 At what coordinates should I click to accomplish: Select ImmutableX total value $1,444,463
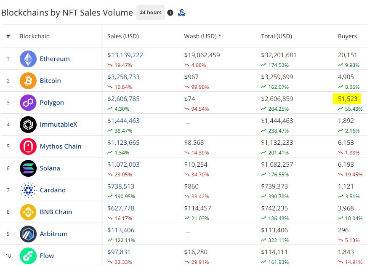[277, 121]
